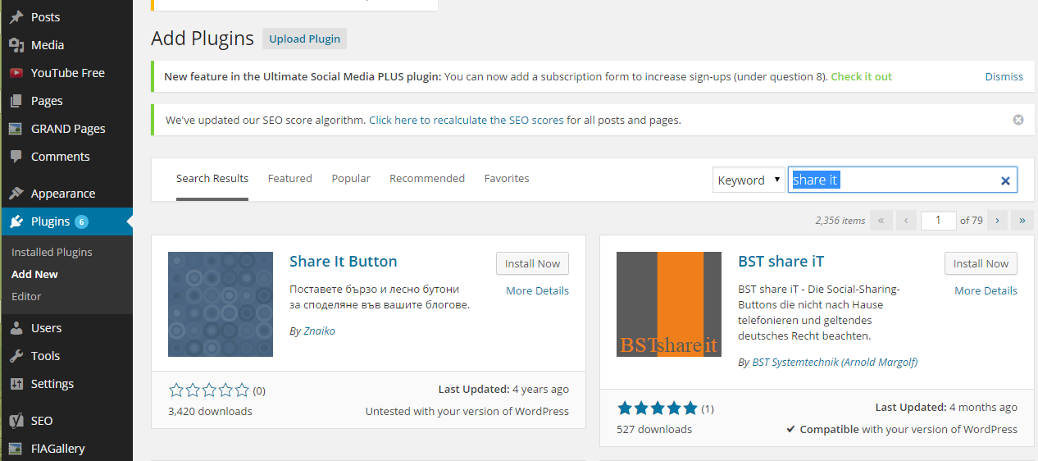1038x461 pixels.
Task: Click the Users icon in sidebar
Action: (x=16, y=328)
